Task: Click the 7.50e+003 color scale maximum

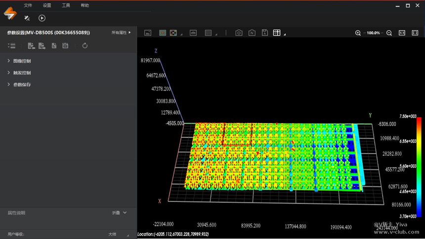Action: click(x=408, y=116)
